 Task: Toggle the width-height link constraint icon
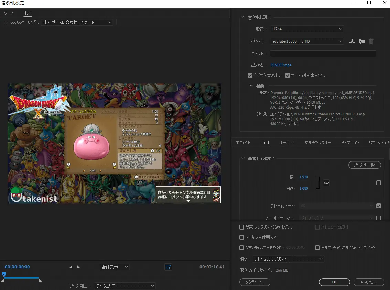[326, 183]
